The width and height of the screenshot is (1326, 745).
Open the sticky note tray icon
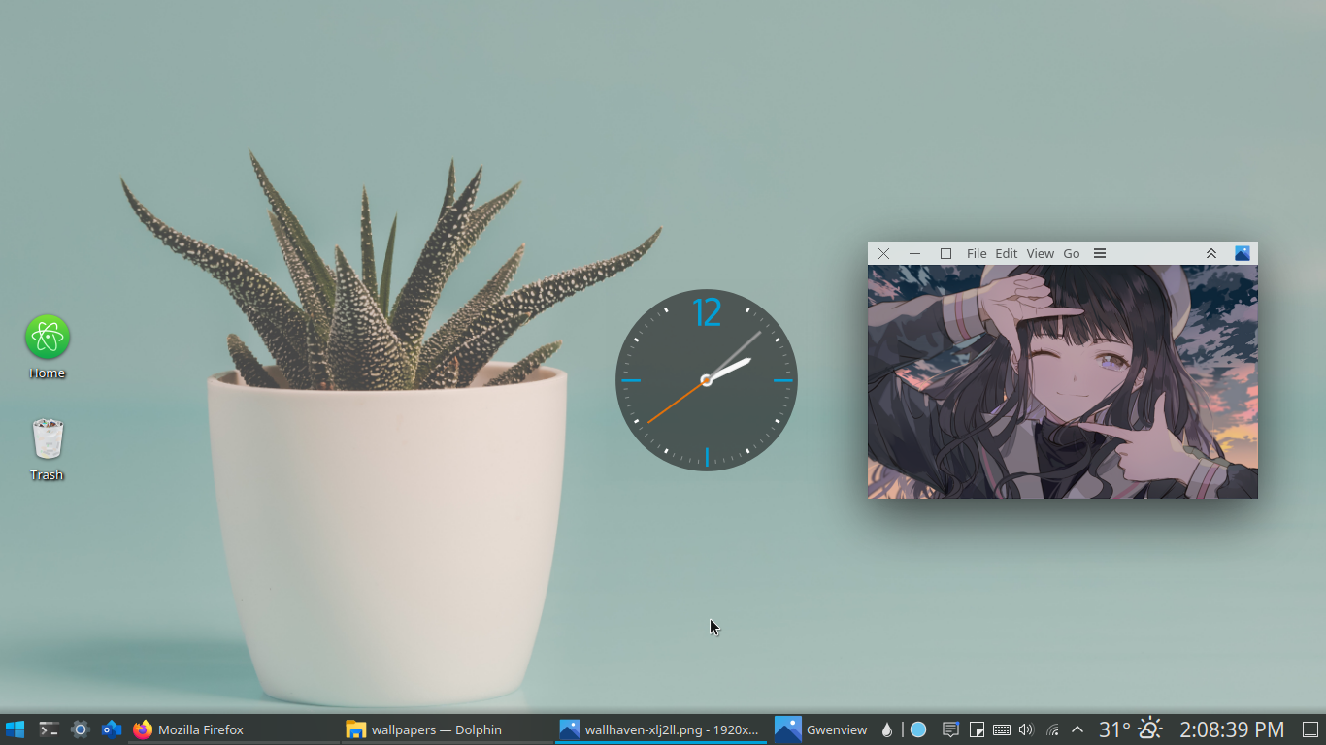(x=977, y=729)
